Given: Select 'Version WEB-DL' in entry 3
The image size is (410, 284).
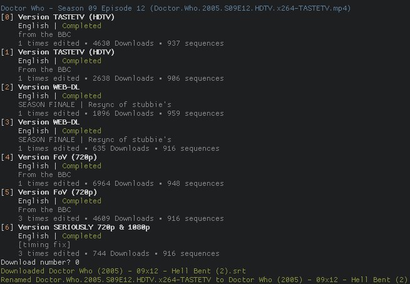Looking at the screenshot, I should click(x=49, y=122).
